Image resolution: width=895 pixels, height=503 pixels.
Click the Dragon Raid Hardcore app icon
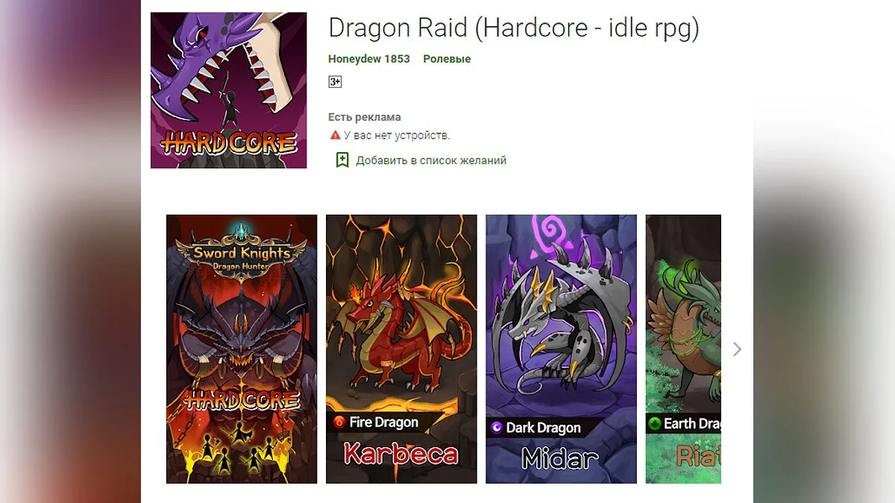click(228, 90)
